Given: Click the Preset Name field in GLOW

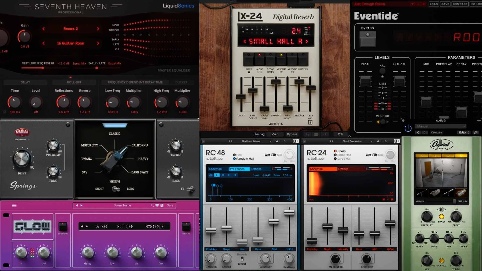Looking at the screenshot, I should tap(123, 205).
